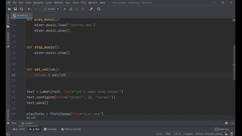
Task: Open the Navigate menu
Action: pos(38,3)
